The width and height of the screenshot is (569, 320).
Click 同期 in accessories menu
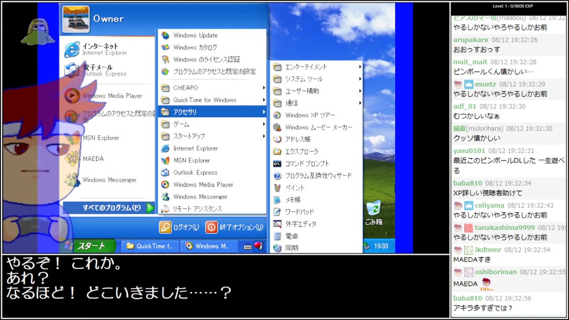pos(317,248)
